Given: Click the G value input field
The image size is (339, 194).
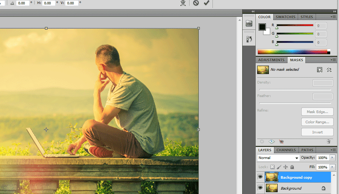Looking at the screenshot, I should click(321, 34).
